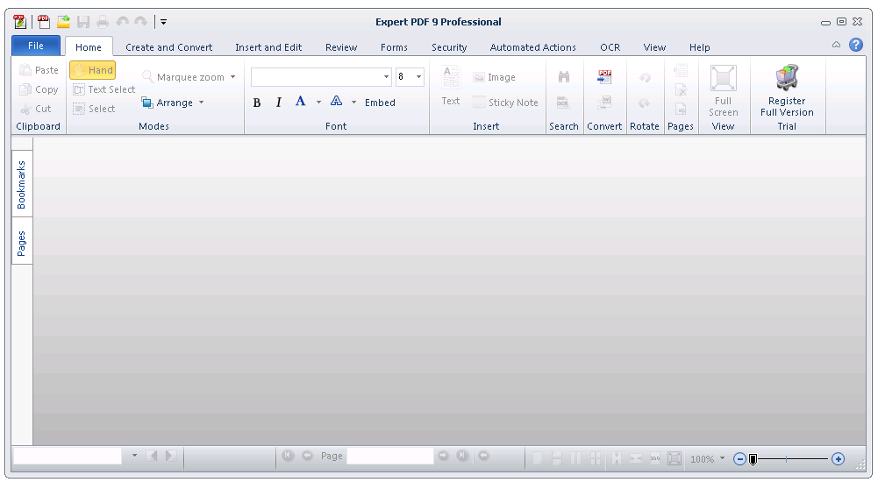This screenshot has width=878, height=489.
Task: Open the font size dropdown
Action: click(x=418, y=76)
